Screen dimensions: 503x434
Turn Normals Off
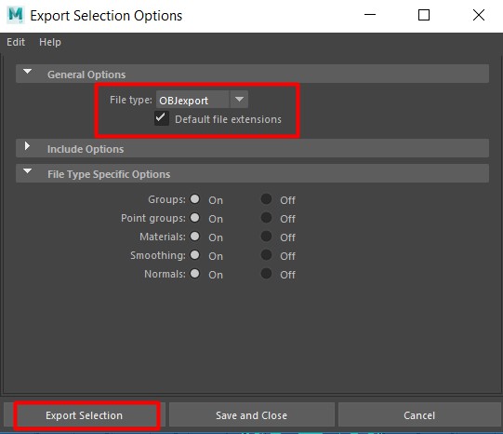[x=266, y=274]
